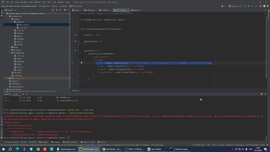Collapse the migrations folder
The height and width of the screenshot is (152, 270).
pyautogui.click(x=12, y=22)
